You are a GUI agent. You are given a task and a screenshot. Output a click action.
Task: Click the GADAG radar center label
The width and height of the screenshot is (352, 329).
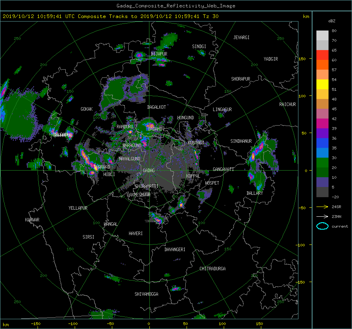[x=149, y=171]
